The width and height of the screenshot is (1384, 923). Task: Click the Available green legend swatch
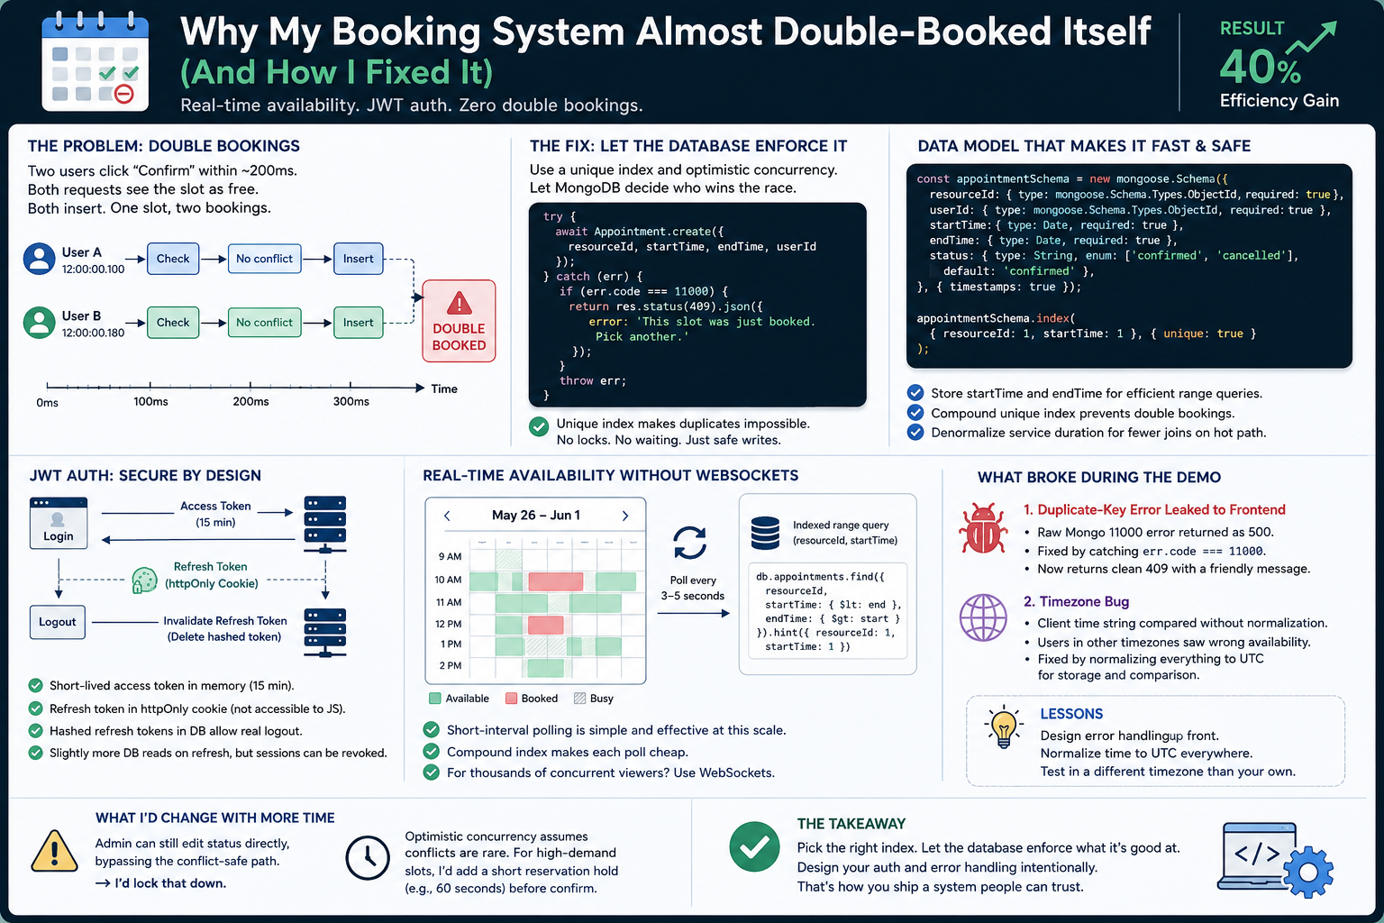435,699
